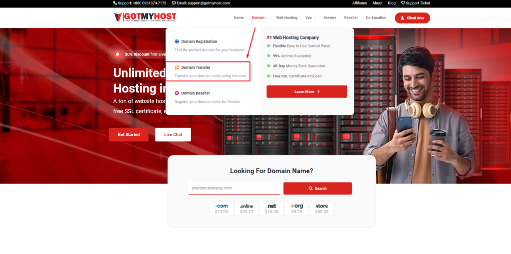The image size is (511, 254).
Task: Pick the .store domain tile
Action: tap(322, 209)
